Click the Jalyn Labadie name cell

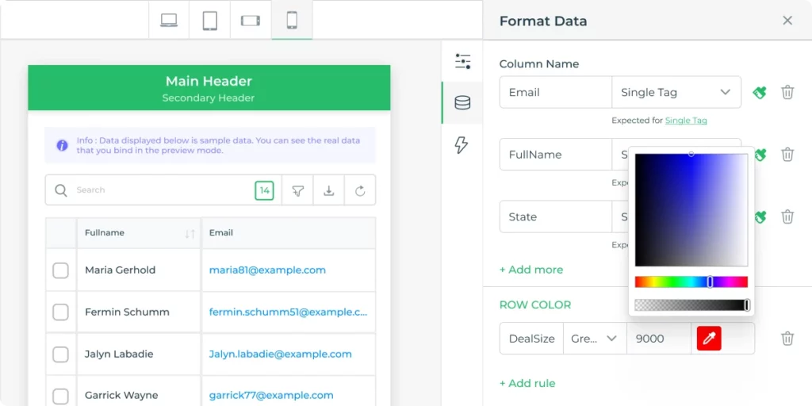[139, 354]
